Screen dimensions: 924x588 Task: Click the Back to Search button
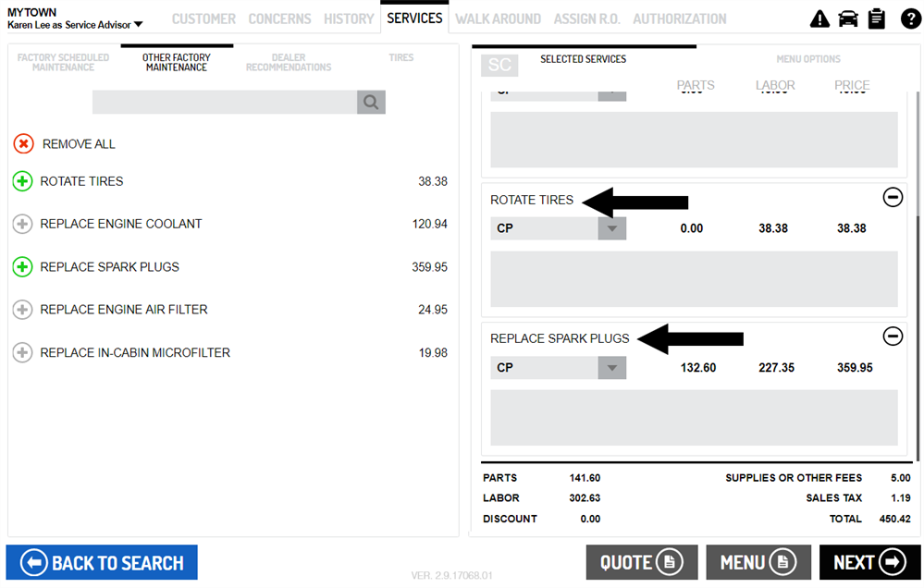[x=102, y=562]
